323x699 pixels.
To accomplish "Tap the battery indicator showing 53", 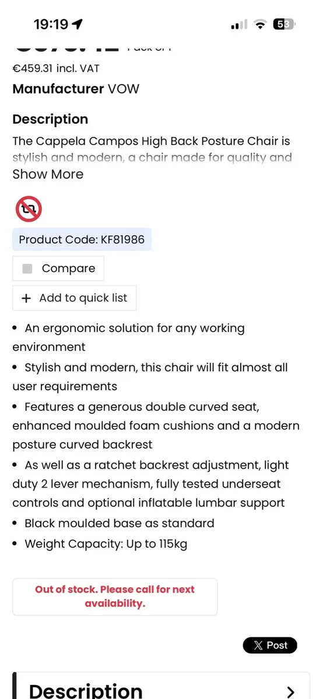I will (x=285, y=24).
